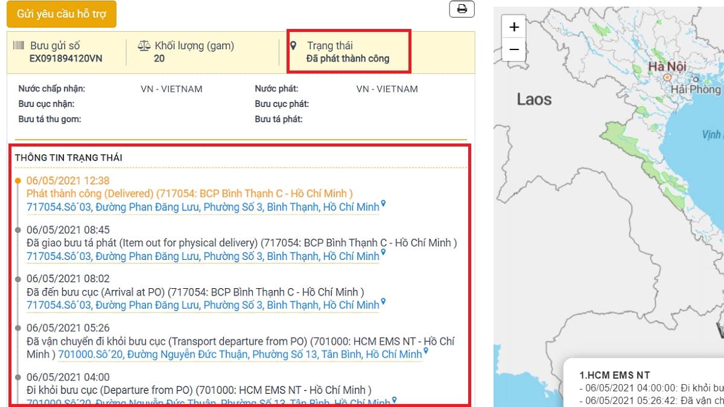The height and width of the screenshot is (407, 724).
Task: Select tracking number EX091894120VN
Action: click(66, 58)
